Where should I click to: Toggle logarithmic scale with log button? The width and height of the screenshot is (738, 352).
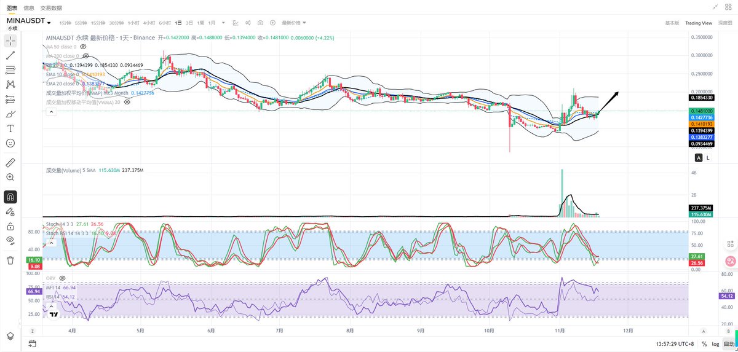pos(715,344)
